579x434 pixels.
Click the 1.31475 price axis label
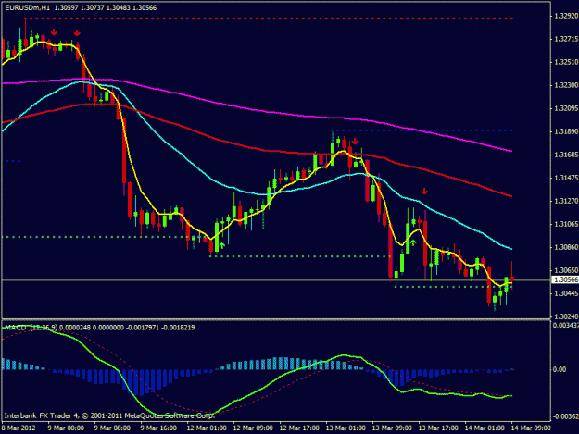tap(566, 178)
